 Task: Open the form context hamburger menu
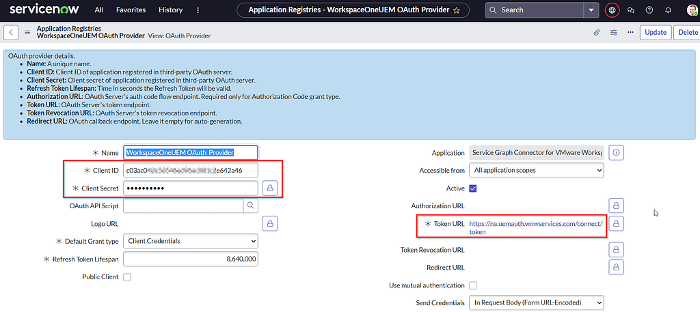pos(27,32)
